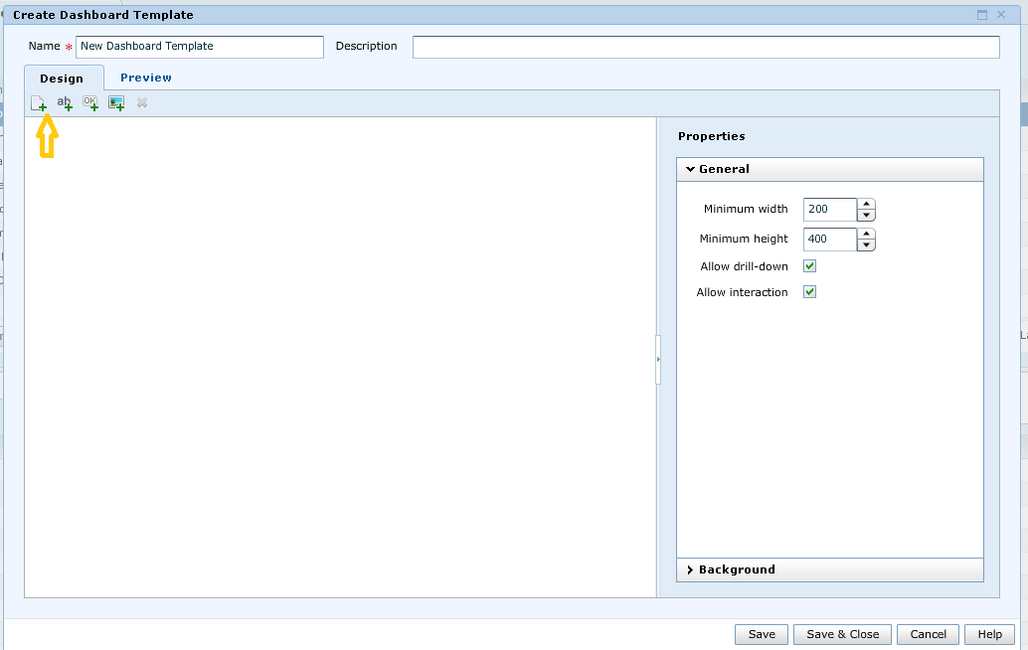The width and height of the screenshot is (1028, 650).
Task: Click the Save & Close button
Action: pyautogui.click(x=842, y=633)
